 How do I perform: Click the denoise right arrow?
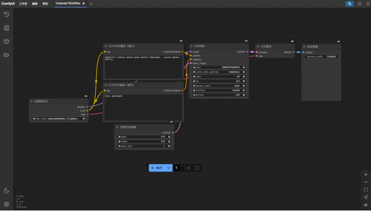pos(244,95)
